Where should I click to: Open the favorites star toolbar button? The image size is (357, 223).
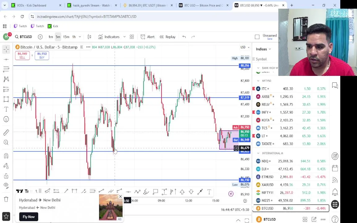[x=6, y=216]
